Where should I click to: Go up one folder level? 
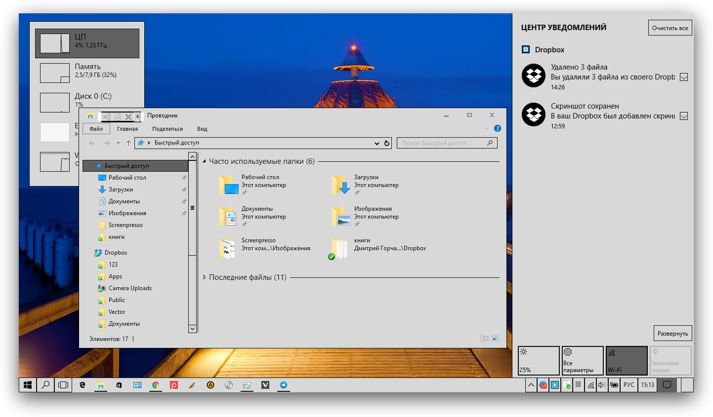coord(128,143)
